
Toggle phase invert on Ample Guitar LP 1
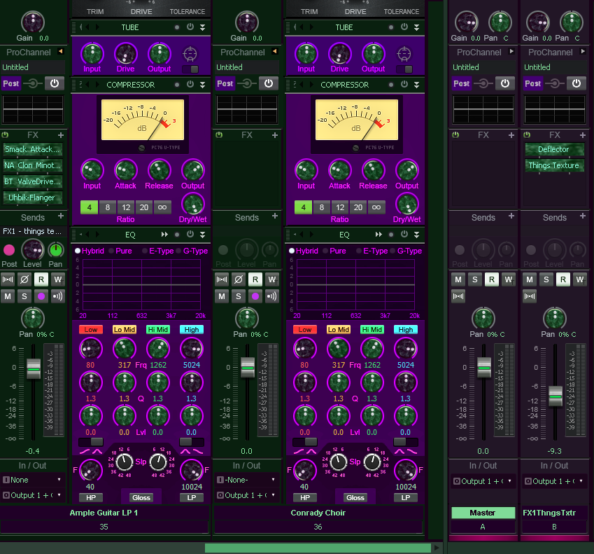click(24, 280)
